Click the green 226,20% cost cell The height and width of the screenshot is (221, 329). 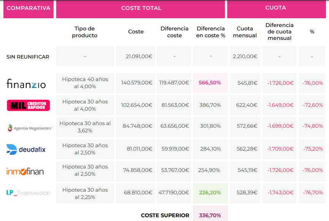(x=210, y=193)
